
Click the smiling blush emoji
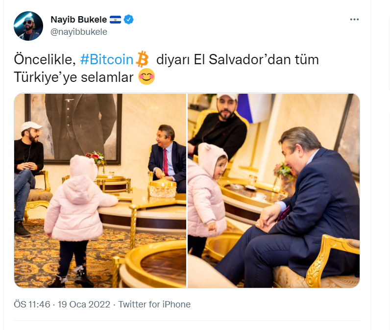[146, 76]
